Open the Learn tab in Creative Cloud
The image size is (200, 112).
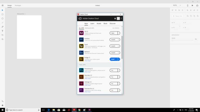92,24
